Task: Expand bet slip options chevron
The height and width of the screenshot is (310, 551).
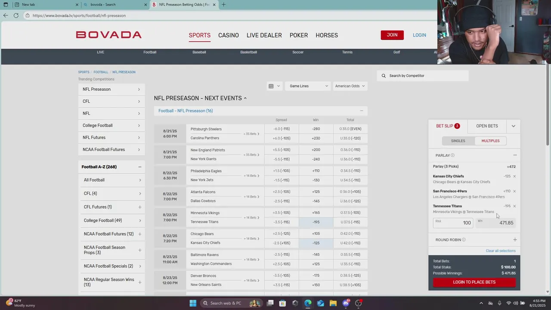Action: 513,126
